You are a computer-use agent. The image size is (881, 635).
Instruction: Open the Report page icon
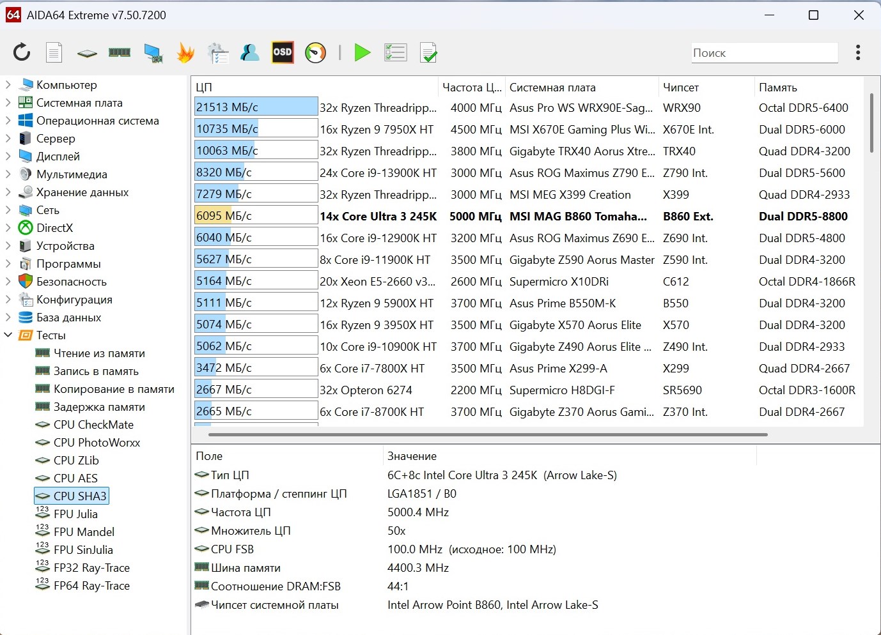click(54, 52)
